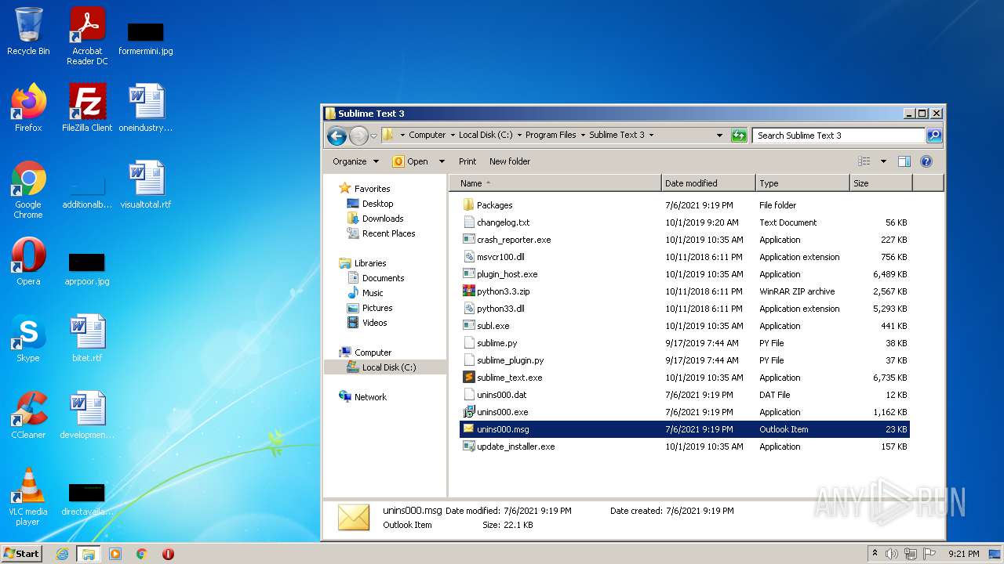Image resolution: width=1004 pixels, height=564 pixels.
Task: Open Recent Places in navigation pane
Action: point(387,233)
